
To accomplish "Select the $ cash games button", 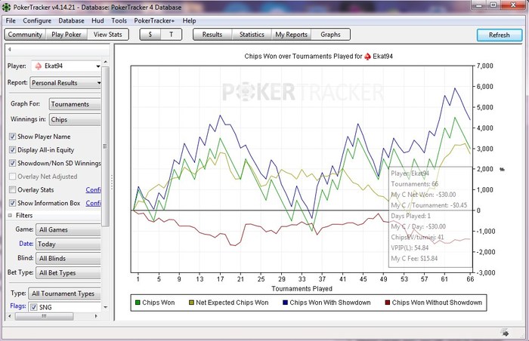I will 150,35.
